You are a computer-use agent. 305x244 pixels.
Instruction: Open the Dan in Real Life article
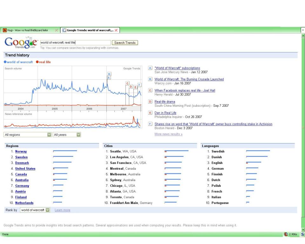[x=165, y=113]
